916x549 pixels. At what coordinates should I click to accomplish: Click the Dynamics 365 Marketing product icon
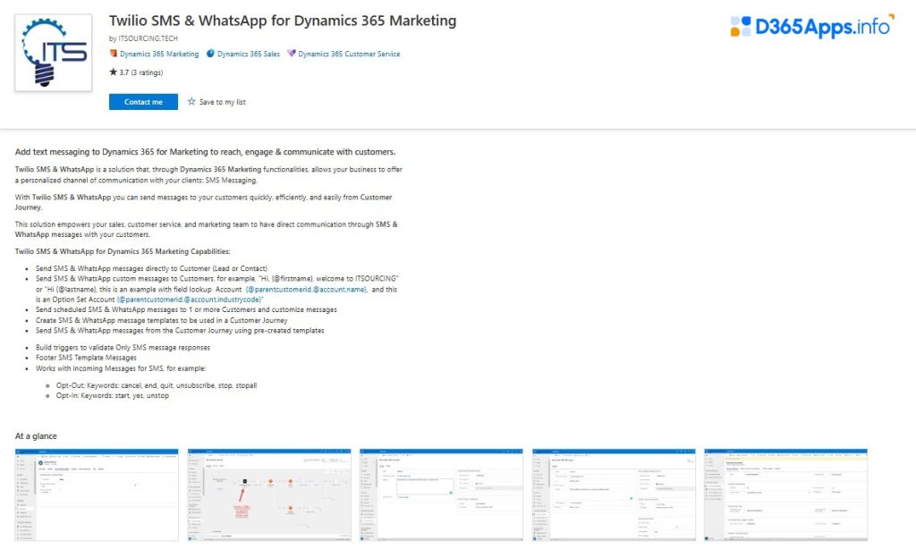114,54
